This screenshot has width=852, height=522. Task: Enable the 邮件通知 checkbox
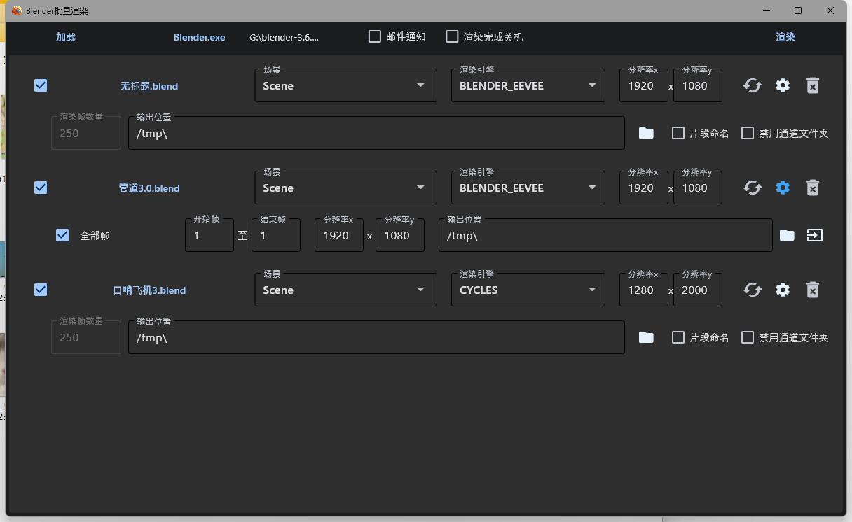(x=375, y=36)
